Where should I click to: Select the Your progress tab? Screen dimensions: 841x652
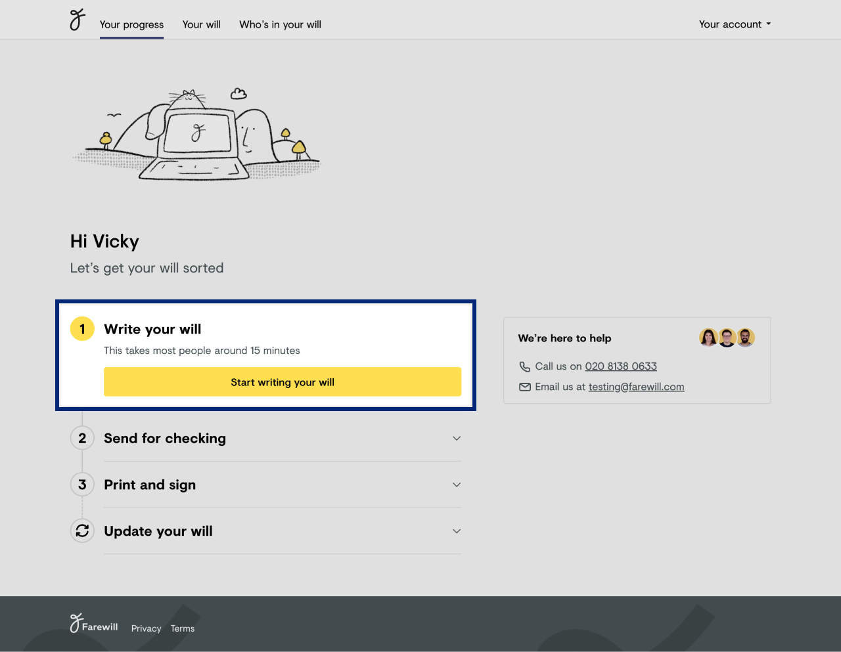(x=131, y=24)
